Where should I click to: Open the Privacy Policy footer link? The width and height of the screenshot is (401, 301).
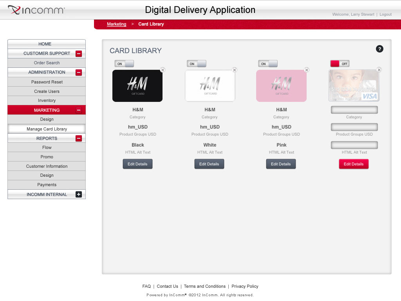tap(245, 286)
